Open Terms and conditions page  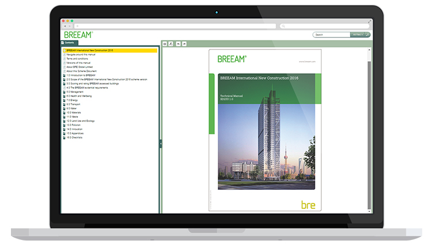(77, 59)
